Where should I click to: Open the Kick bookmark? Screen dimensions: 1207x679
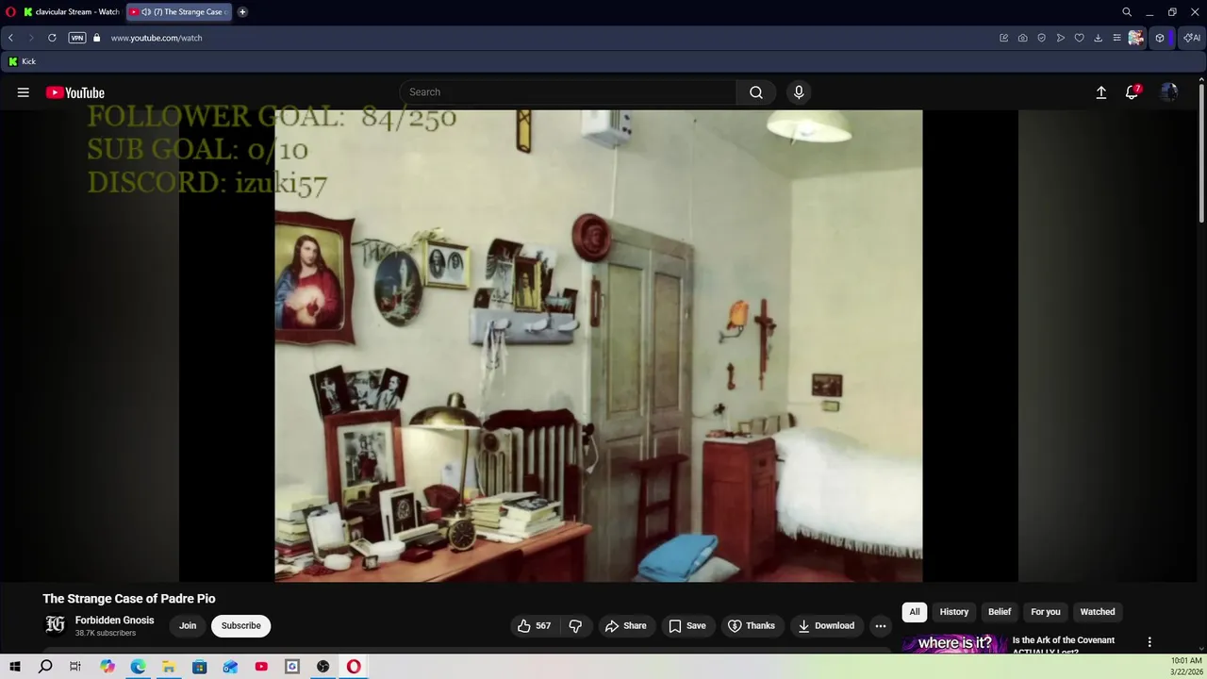[22, 61]
